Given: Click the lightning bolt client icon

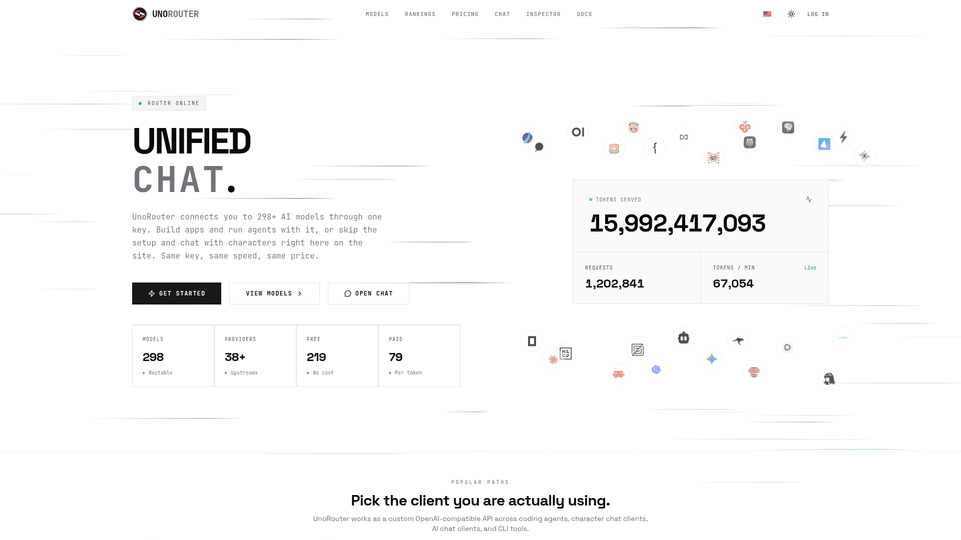Looking at the screenshot, I should click(843, 137).
